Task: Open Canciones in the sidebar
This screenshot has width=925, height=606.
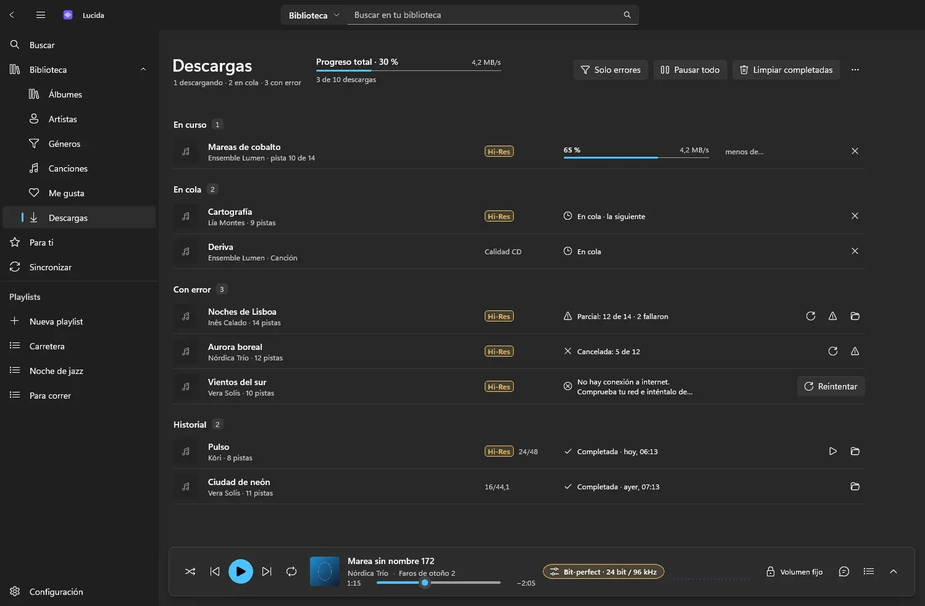Action: 79,168
